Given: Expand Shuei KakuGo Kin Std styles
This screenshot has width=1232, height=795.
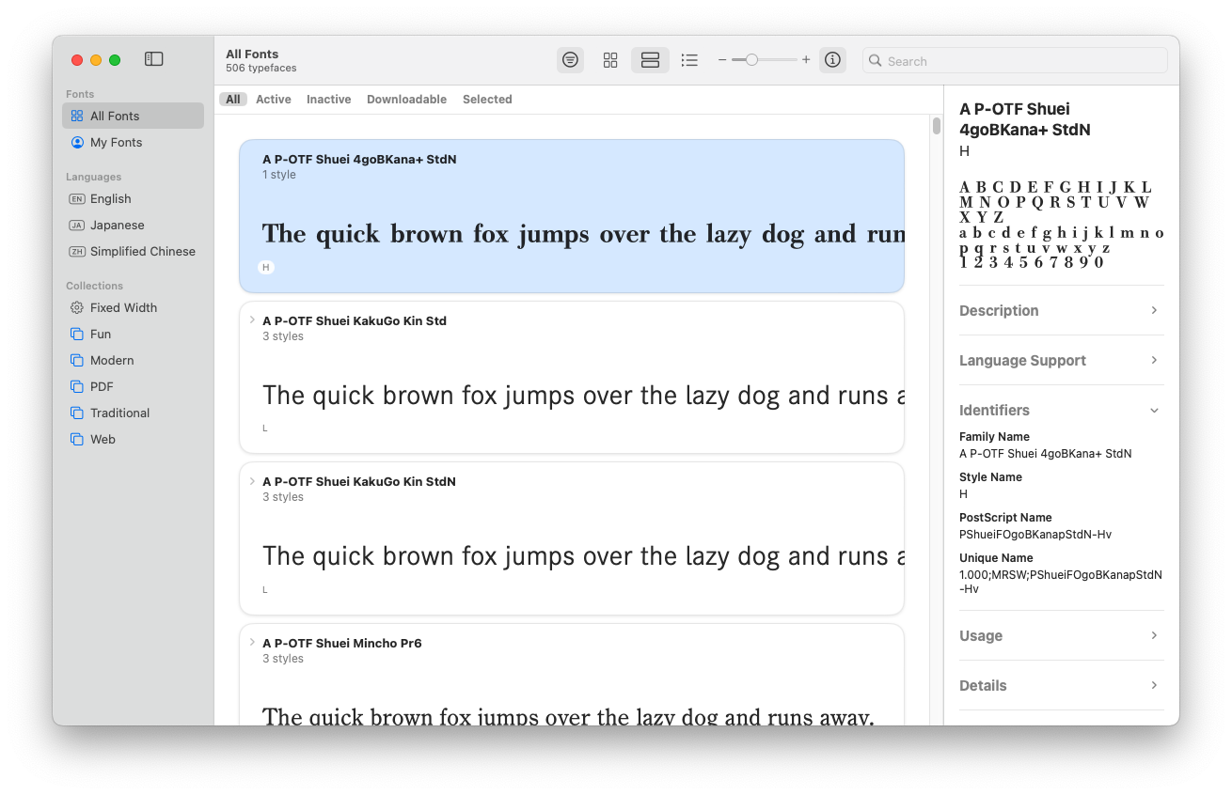Looking at the screenshot, I should pos(252,320).
